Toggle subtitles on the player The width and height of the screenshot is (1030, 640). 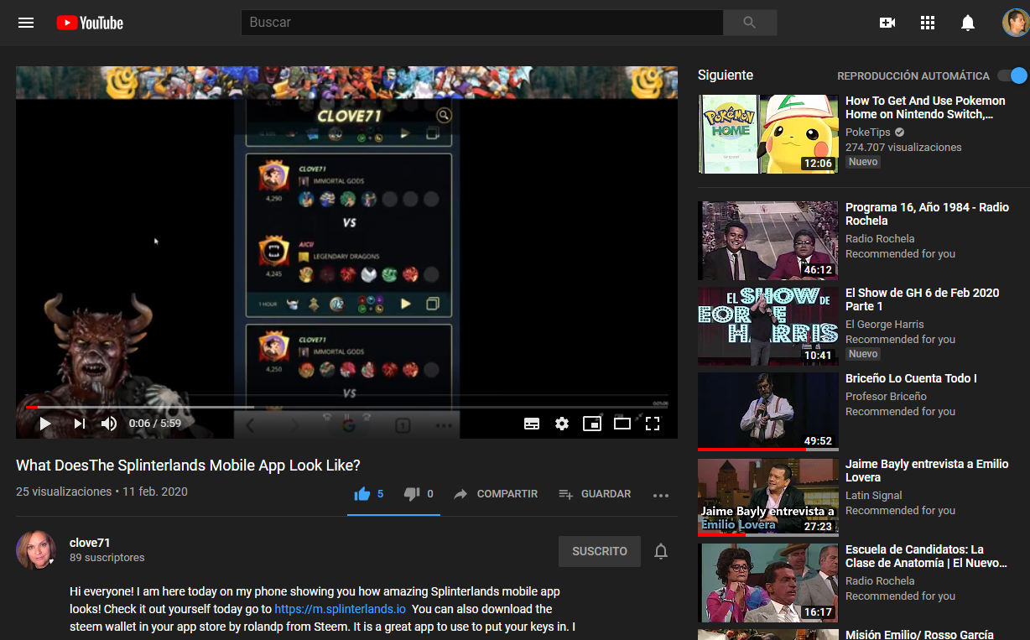point(532,424)
